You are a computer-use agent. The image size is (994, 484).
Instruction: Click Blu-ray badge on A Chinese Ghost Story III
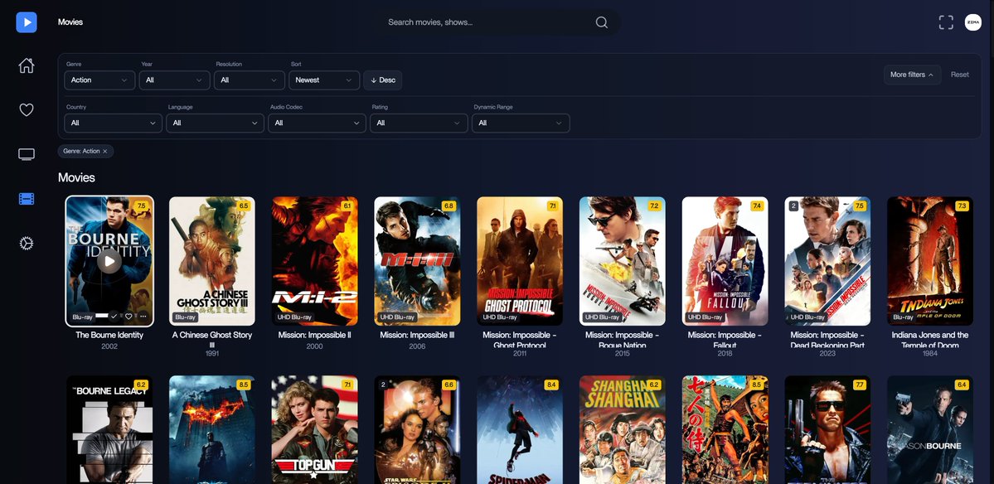coord(185,317)
